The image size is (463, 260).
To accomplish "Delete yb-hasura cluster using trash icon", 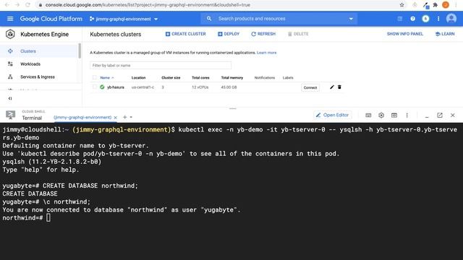I will [339, 87].
